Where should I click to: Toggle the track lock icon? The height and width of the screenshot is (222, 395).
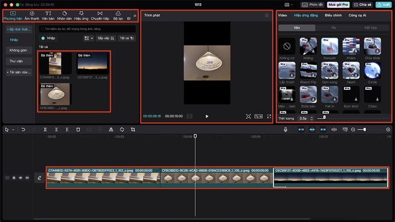14,178
